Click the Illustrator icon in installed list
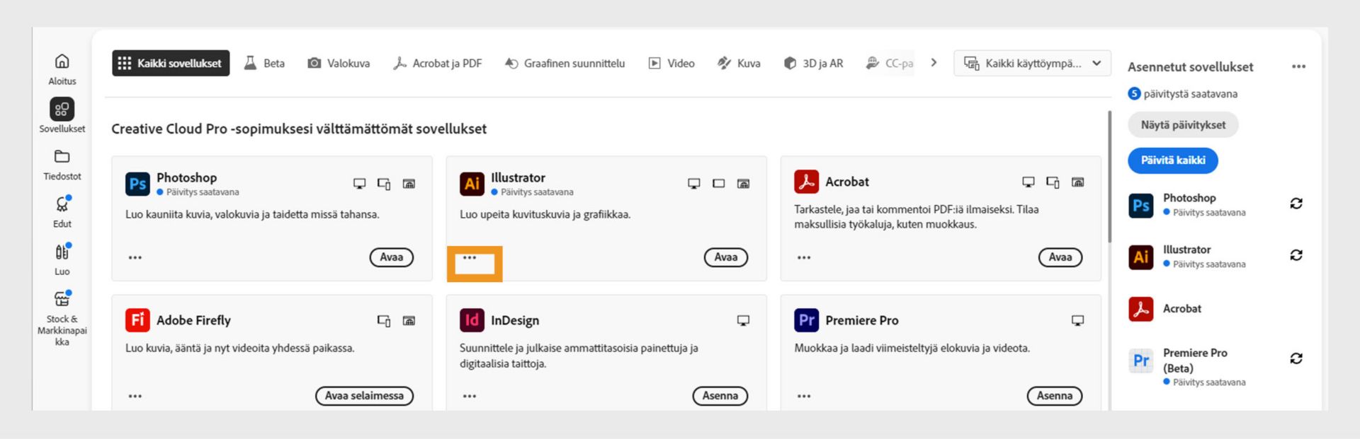This screenshot has width=1360, height=439. (x=1141, y=257)
